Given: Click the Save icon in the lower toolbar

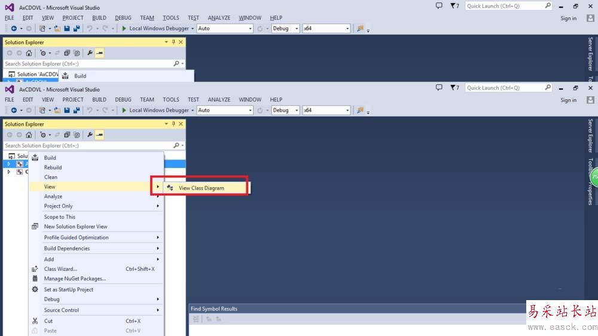Looking at the screenshot, I should (67, 110).
